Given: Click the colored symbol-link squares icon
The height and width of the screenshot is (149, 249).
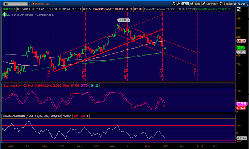Looking at the screenshot, I should 33,3.
